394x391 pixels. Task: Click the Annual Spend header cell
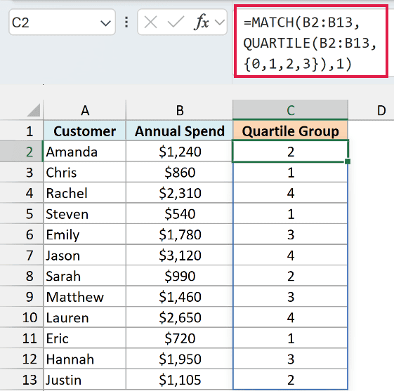click(179, 131)
